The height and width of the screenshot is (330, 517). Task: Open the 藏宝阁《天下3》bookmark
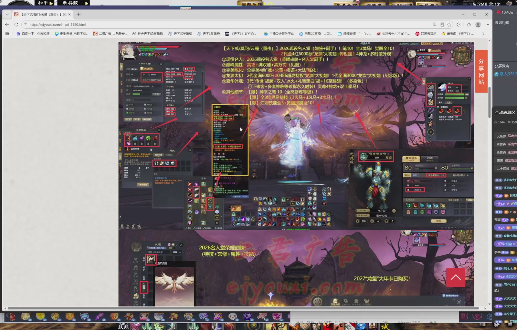[x=458, y=34]
